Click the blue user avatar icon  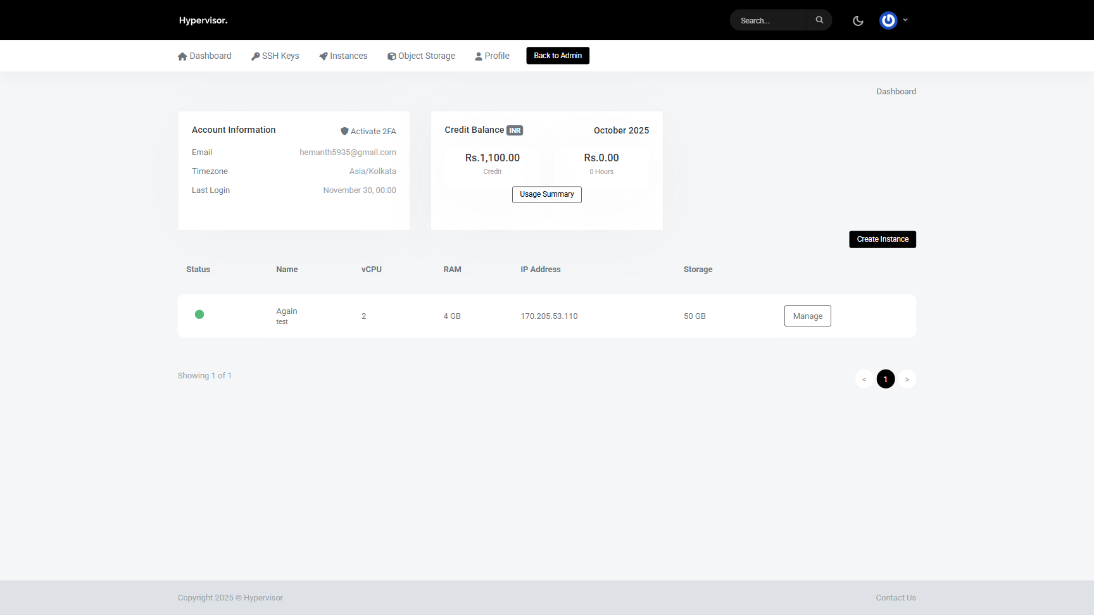click(x=888, y=21)
